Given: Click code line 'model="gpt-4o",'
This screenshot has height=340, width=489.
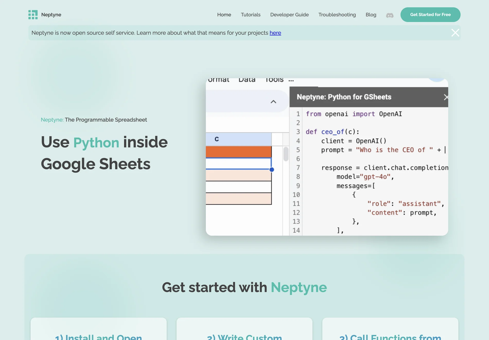Looking at the screenshot, I should [x=365, y=177].
